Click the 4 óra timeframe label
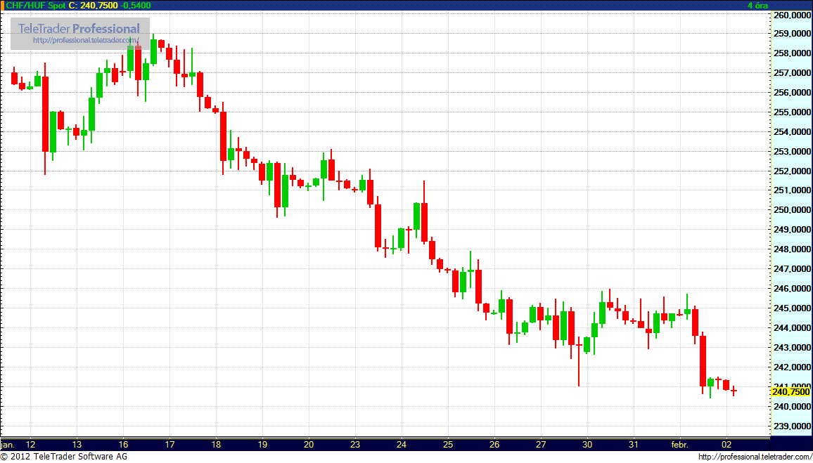The width and height of the screenshot is (813, 463). pos(757,5)
